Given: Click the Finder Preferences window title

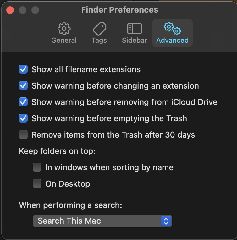Looking at the screenshot, I should [120, 10].
